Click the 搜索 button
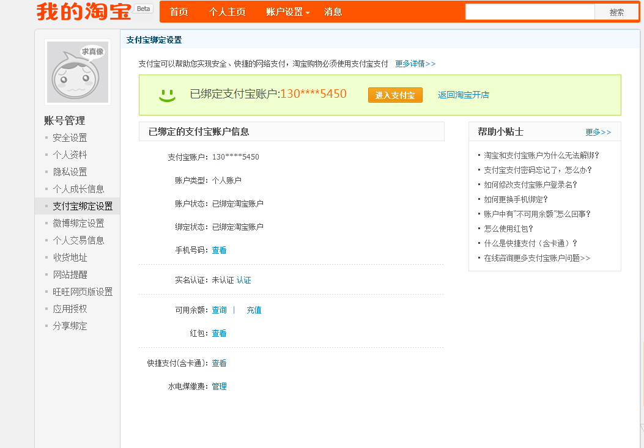 616,12
